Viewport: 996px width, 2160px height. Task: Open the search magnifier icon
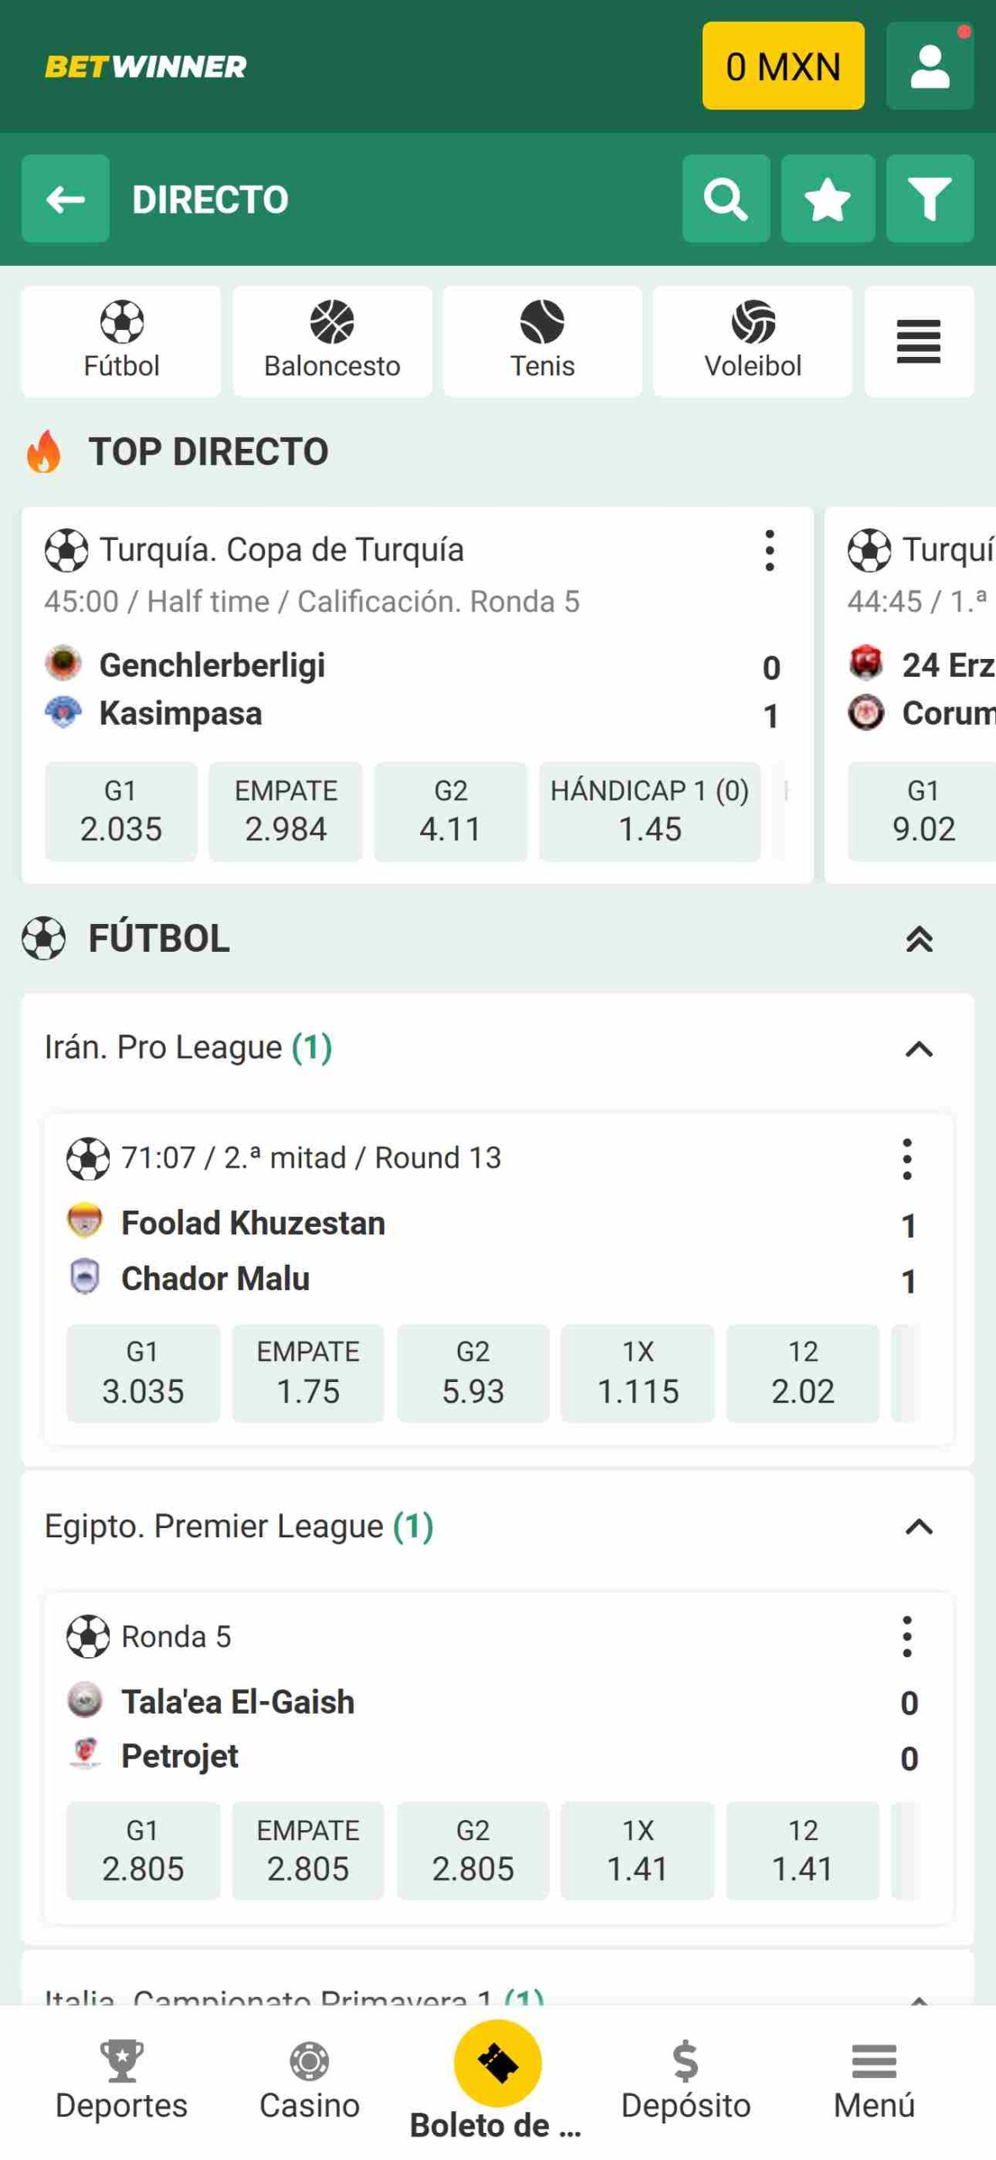click(725, 199)
